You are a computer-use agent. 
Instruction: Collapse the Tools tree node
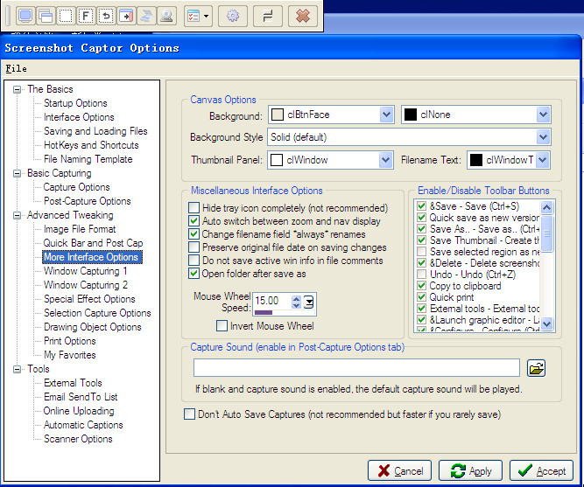pyautogui.click(x=17, y=369)
